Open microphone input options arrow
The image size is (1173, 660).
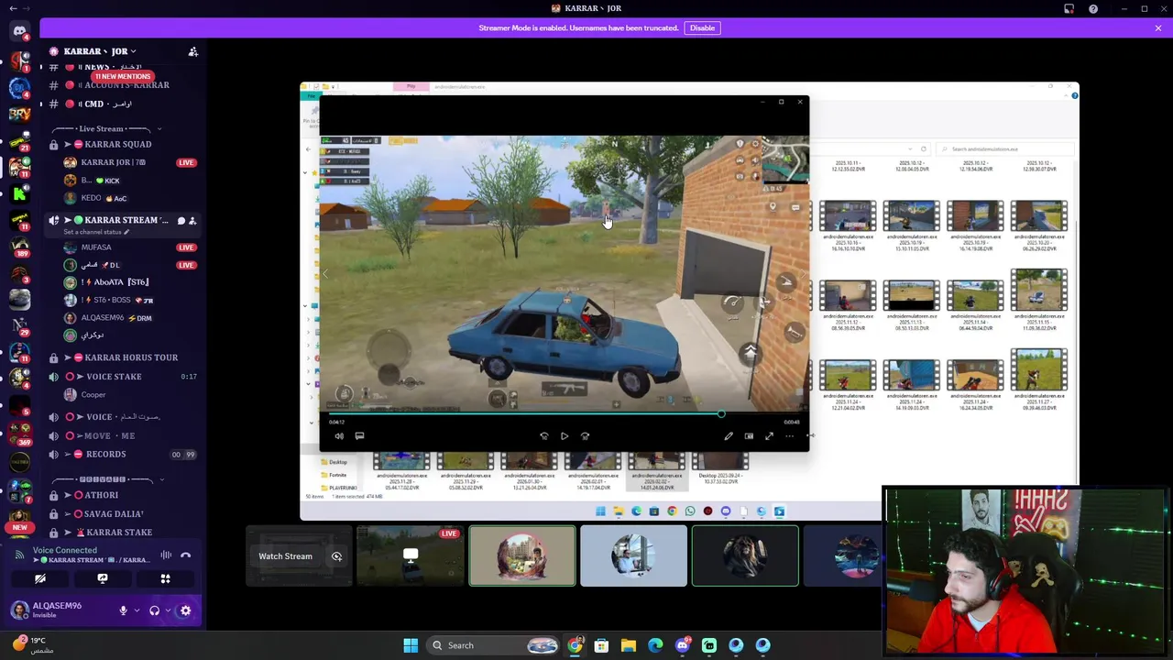click(x=137, y=610)
